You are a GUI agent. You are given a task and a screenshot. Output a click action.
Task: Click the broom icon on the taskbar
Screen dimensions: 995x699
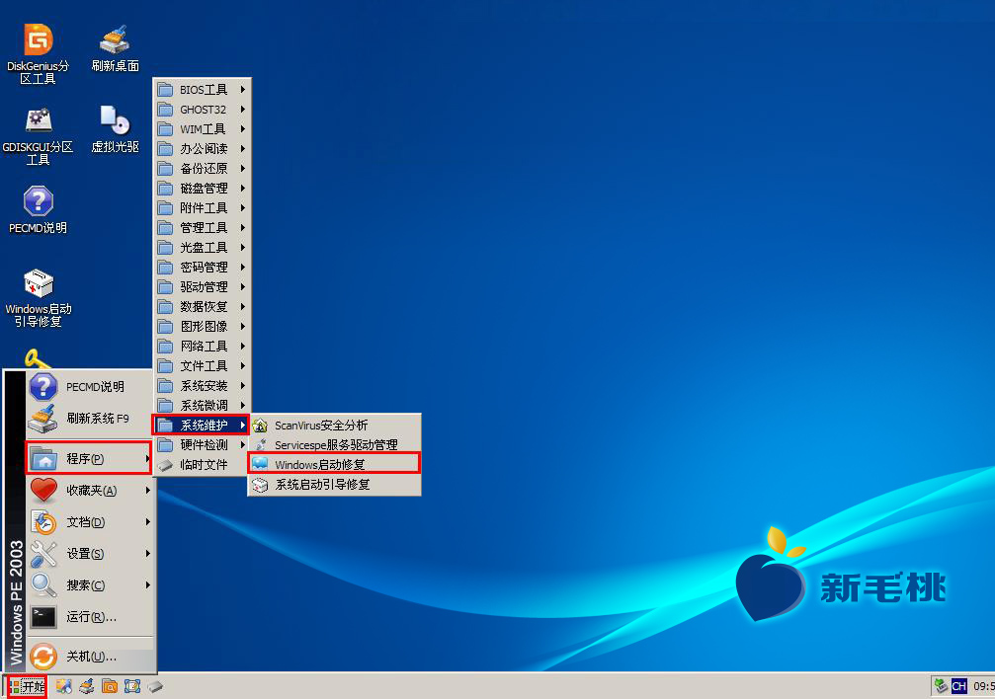click(87, 686)
